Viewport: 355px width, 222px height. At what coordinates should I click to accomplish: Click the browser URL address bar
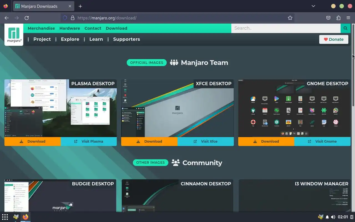pyautogui.click(x=177, y=18)
